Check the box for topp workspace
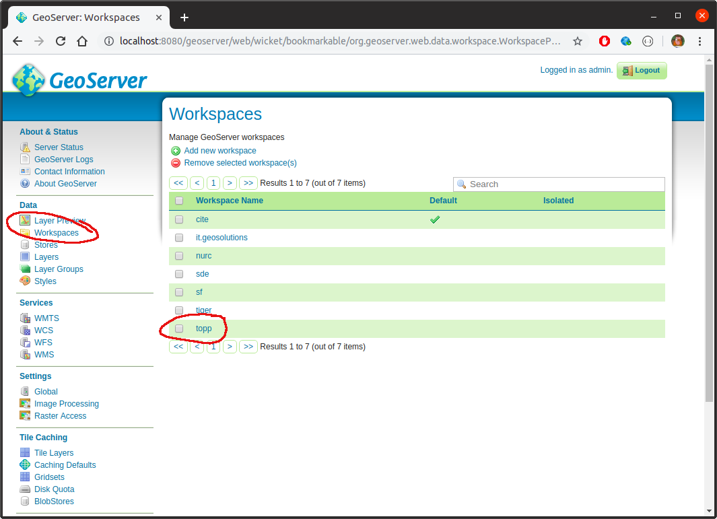The height and width of the screenshot is (519, 717). click(179, 328)
